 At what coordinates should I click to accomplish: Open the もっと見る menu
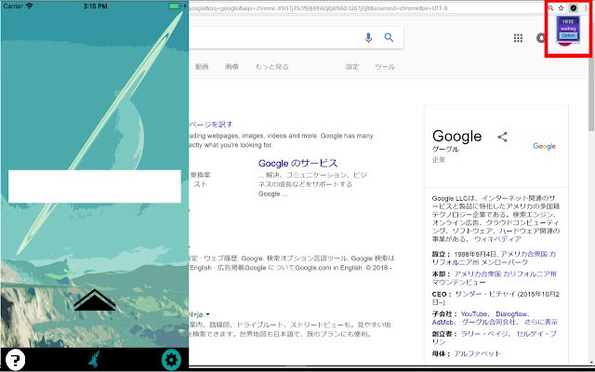[271, 66]
